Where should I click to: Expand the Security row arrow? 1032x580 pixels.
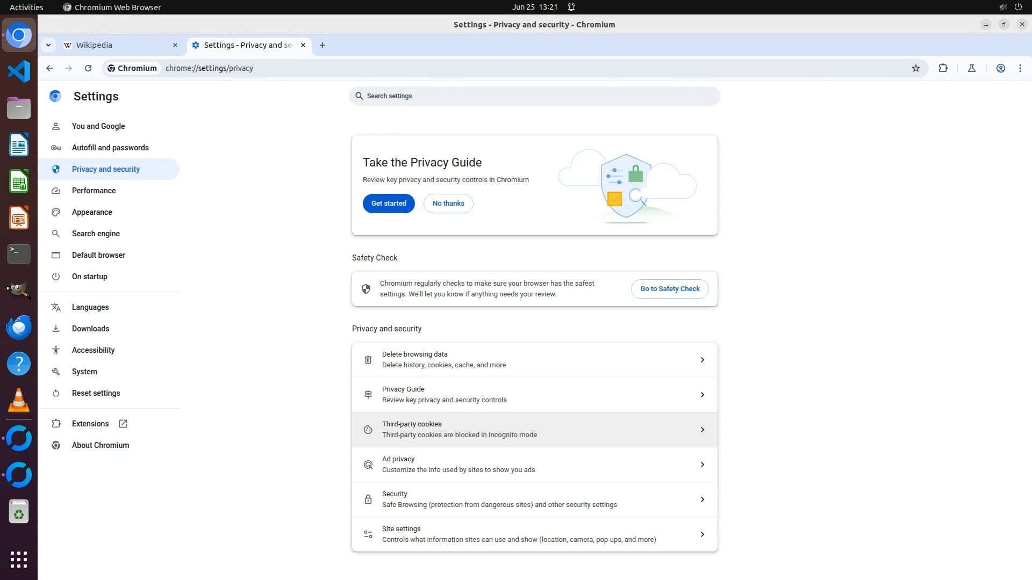coord(702,499)
